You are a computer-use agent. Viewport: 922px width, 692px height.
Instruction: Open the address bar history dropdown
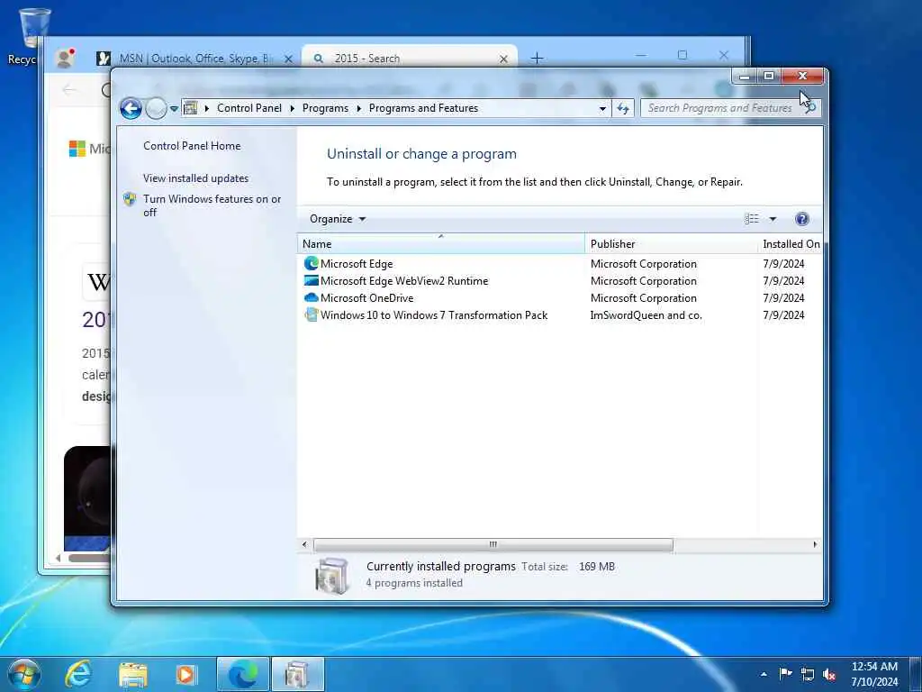[602, 108]
